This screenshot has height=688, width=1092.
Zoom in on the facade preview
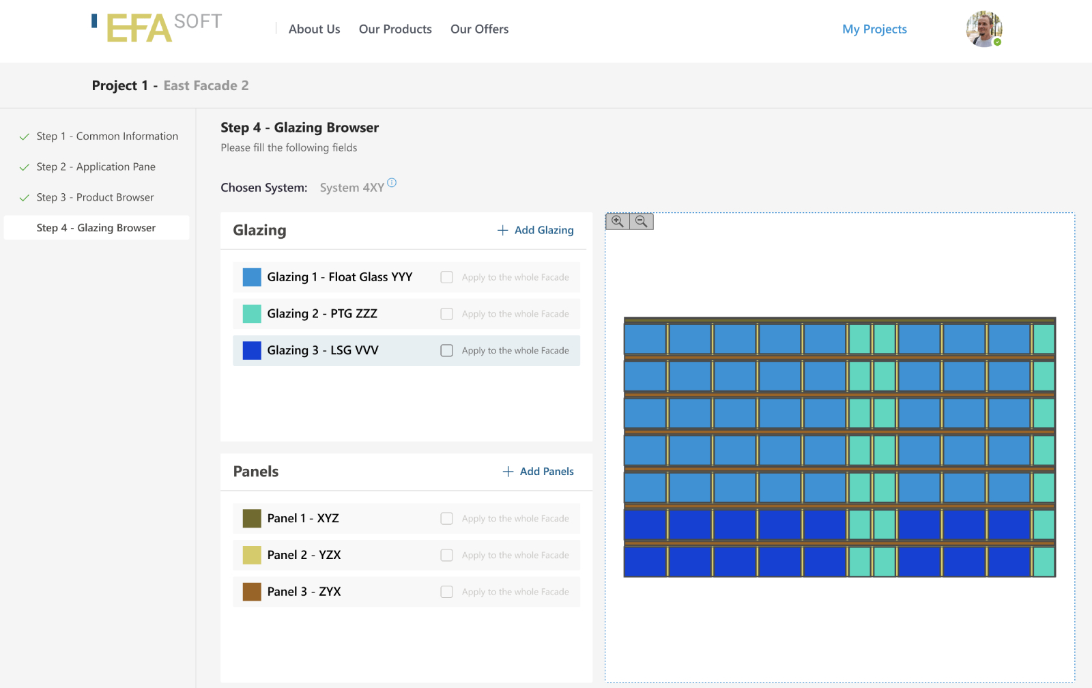coord(618,221)
